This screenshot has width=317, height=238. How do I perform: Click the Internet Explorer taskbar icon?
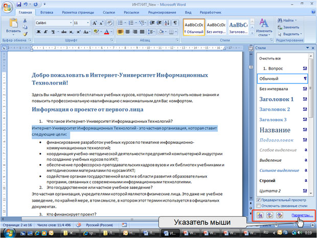pos(37,233)
